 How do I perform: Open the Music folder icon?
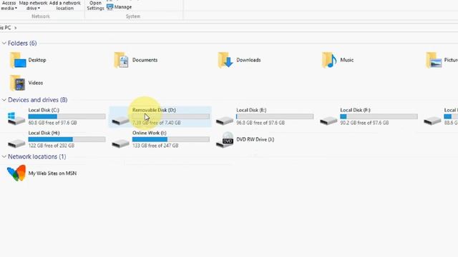click(329, 60)
